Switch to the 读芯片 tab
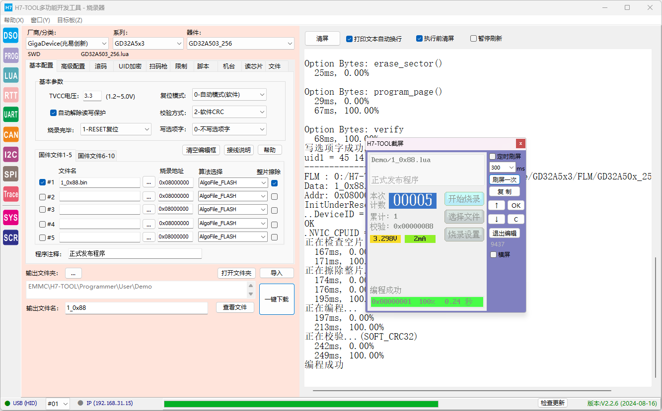Viewport: 662px width, 411px height. coord(253,66)
